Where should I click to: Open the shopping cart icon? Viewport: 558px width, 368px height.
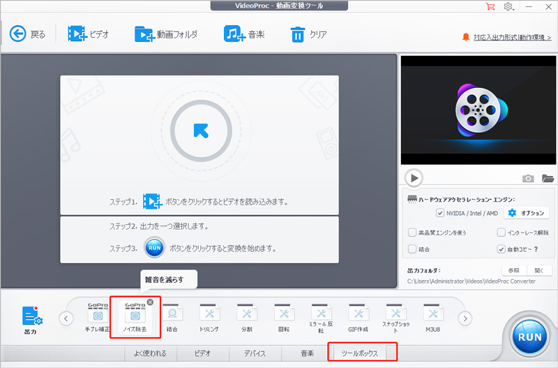(490, 6)
